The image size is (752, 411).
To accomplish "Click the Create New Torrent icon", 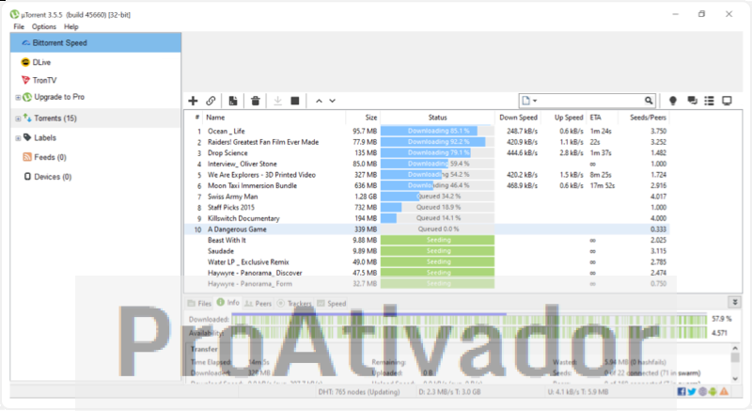I will tap(233, 101).
